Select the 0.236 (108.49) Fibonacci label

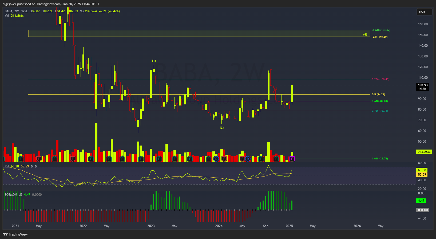pyautogui.click(x=380, y=79)
